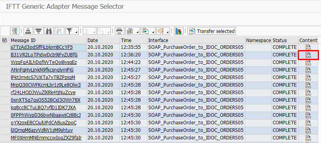The height and width of the screenshot is (143, 321).
Task: View content of message MrpQ30CWFKcmLbr1z9Le8Olw3
Action: [x=308, y=85]
